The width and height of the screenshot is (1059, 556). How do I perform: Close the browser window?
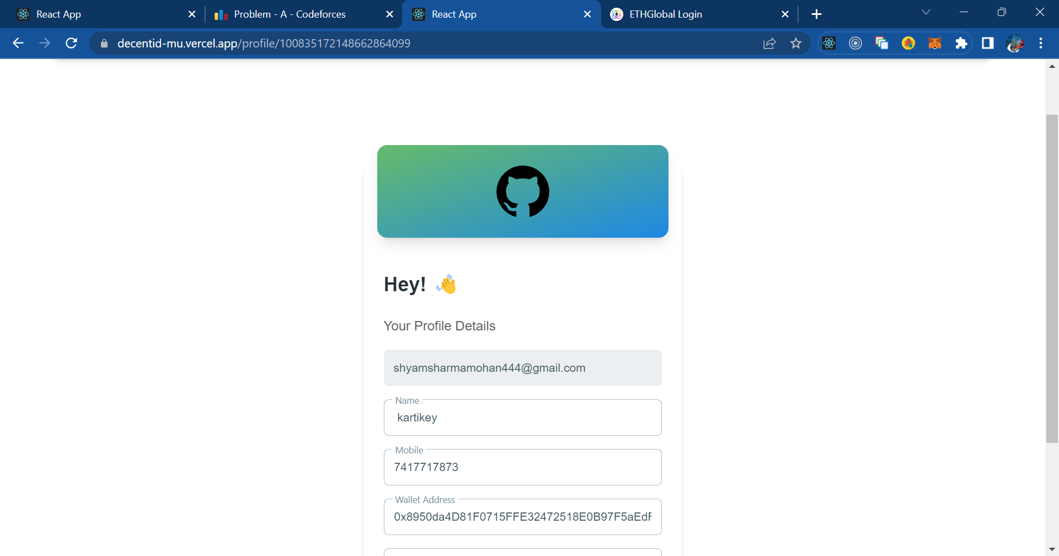1040,12
